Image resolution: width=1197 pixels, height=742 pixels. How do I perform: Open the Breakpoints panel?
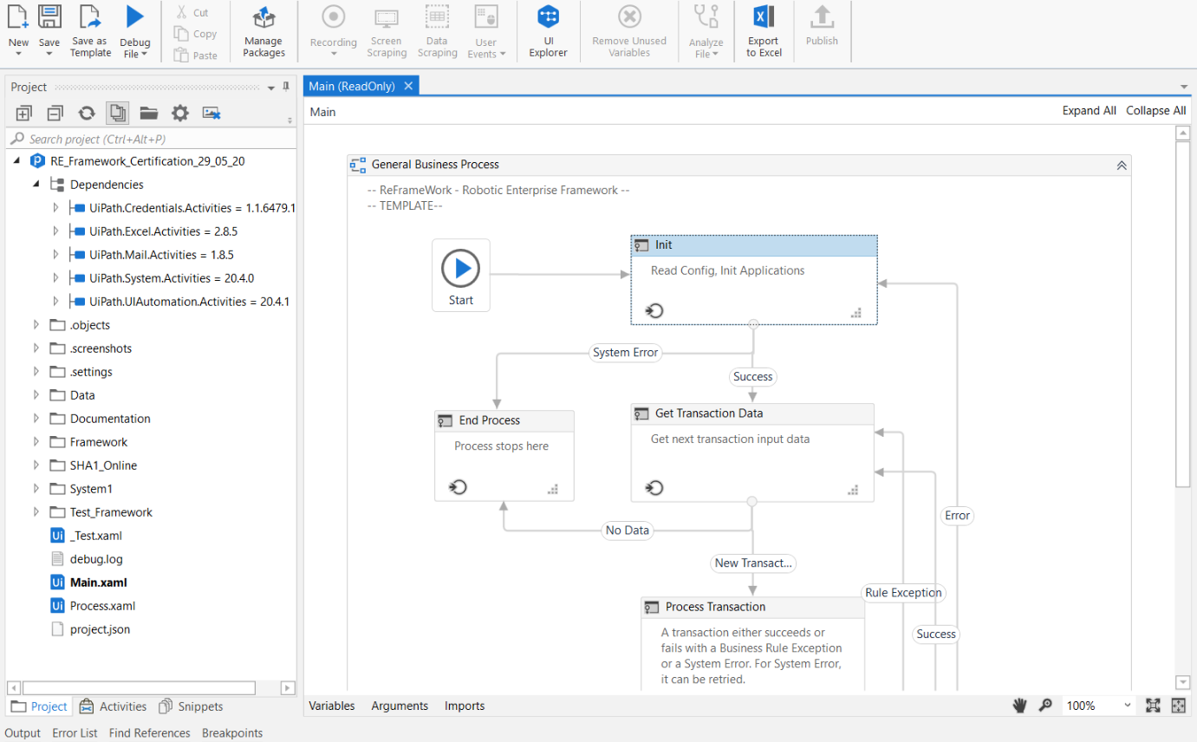click(x=232, y=732)
